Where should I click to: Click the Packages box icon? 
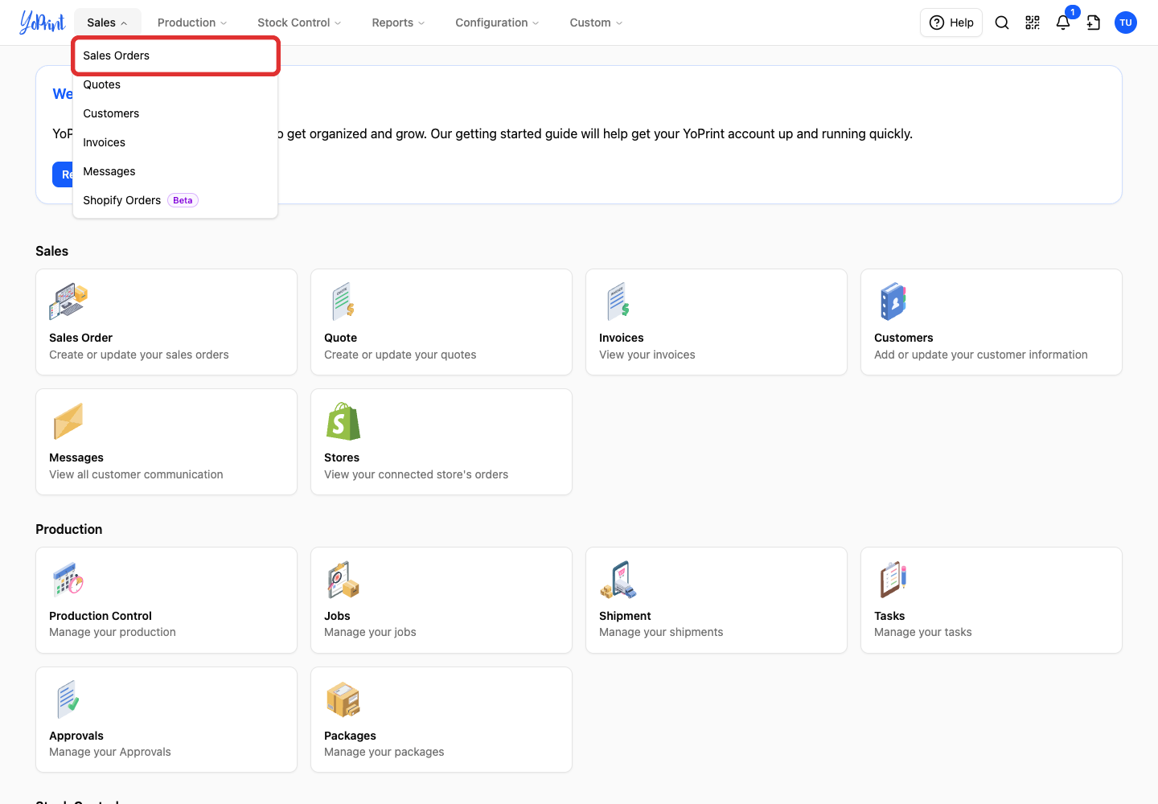pos(343,699)
